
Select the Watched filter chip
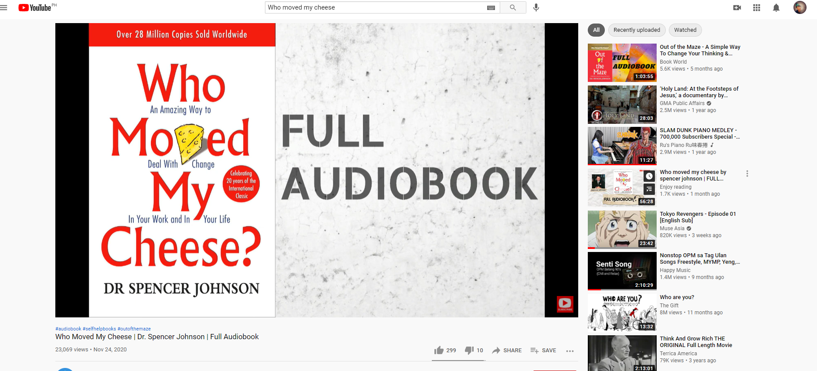point(685,30)
